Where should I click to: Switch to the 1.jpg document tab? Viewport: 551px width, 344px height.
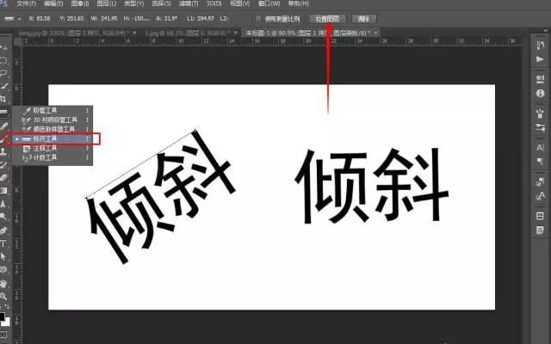coord(188,33)
